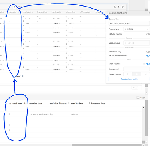Select the no-freeze middle column option
The image size is (150, 146).
point(136,74)
